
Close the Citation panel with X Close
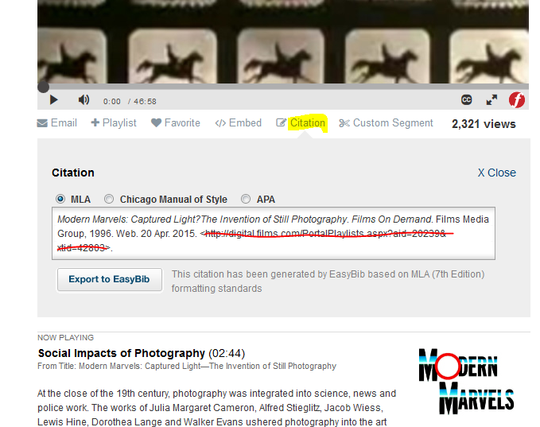[496, 173]
